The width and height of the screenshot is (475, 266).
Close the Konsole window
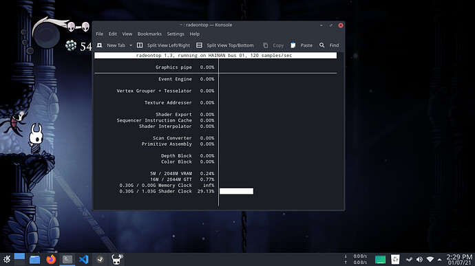(x=341, y=25)
